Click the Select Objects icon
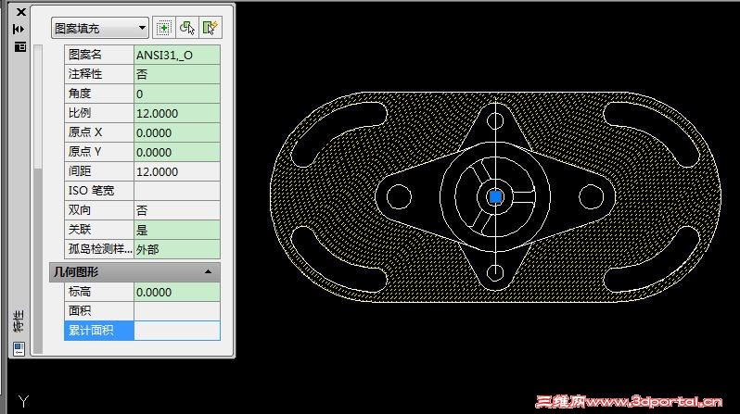 (x=187, y=29)
